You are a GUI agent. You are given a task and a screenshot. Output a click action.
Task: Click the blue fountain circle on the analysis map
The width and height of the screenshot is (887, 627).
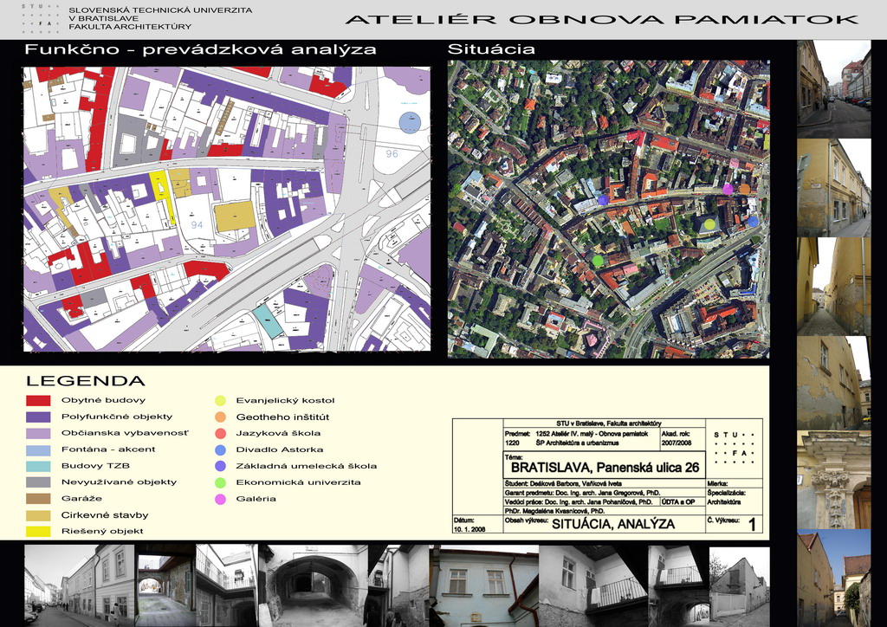pyautogui.click(x=410, y=123)
